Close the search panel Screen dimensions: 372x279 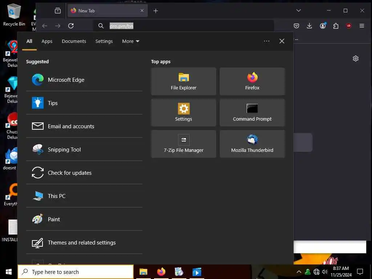282,41
